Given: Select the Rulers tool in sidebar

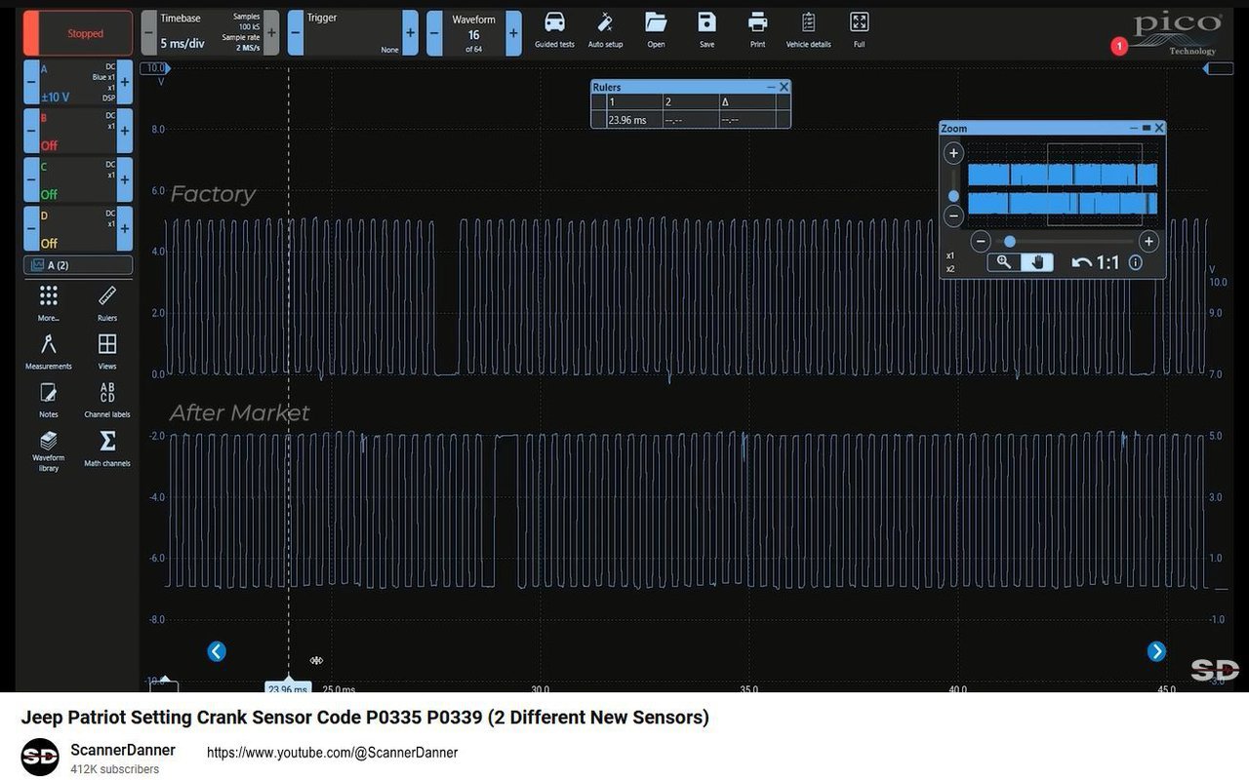Looking at the screenshot, I should point(107,302).
